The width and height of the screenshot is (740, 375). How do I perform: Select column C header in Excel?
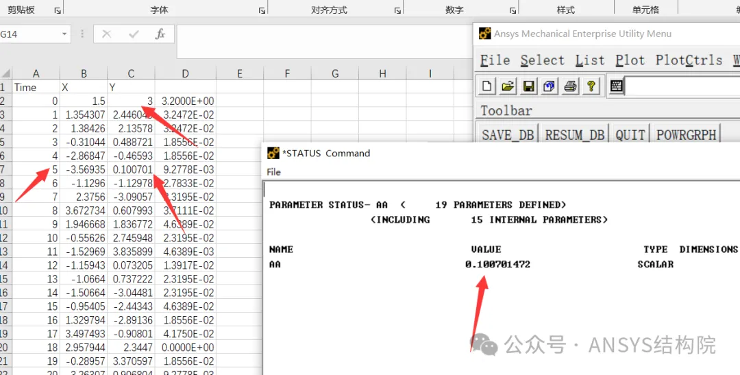tap(131, 73)
